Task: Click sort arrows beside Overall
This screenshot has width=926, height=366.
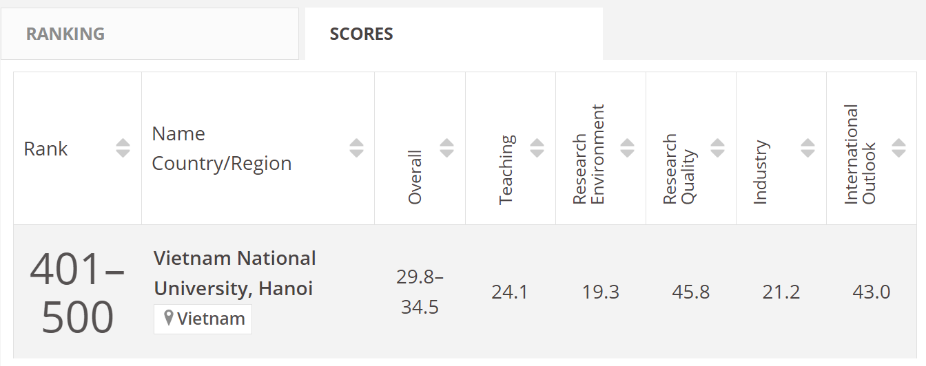Action: 446,148
